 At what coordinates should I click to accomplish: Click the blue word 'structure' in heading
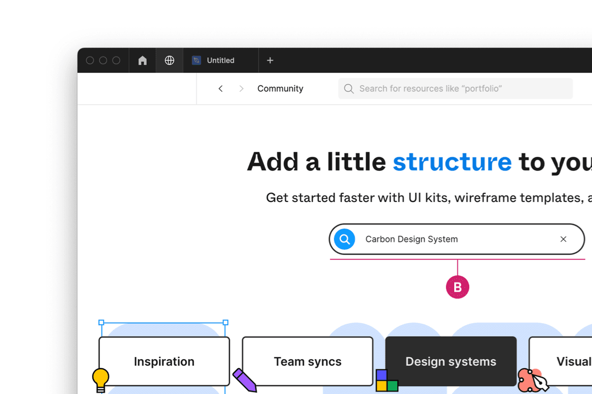click(x=452, y=162)
